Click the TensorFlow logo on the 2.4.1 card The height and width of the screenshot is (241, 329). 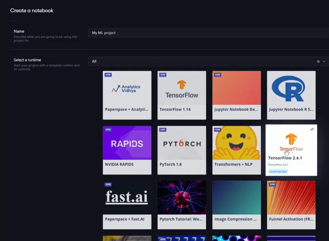click(x=291, y=142)
